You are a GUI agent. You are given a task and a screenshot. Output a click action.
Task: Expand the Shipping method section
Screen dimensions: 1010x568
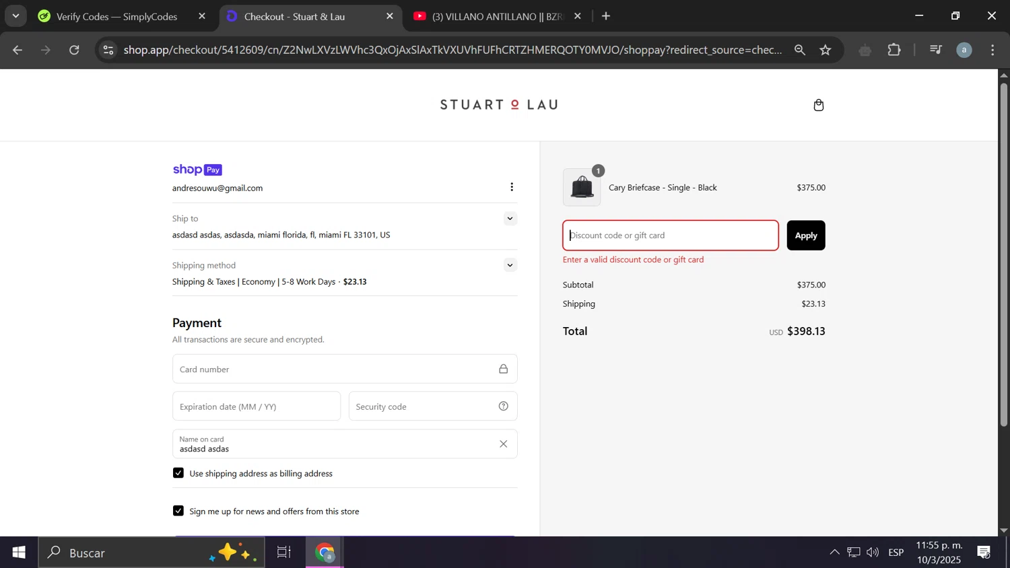[x=510, y=265]
